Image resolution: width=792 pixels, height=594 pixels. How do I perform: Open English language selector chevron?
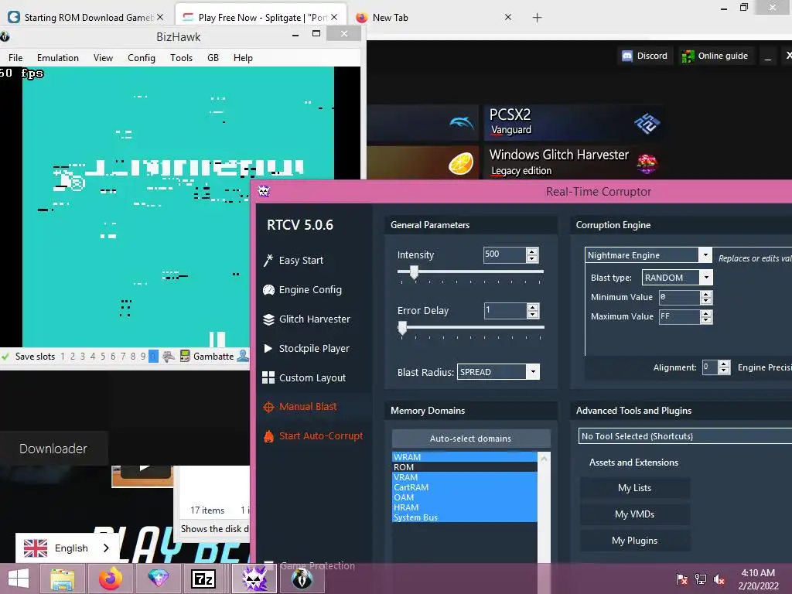105,548
